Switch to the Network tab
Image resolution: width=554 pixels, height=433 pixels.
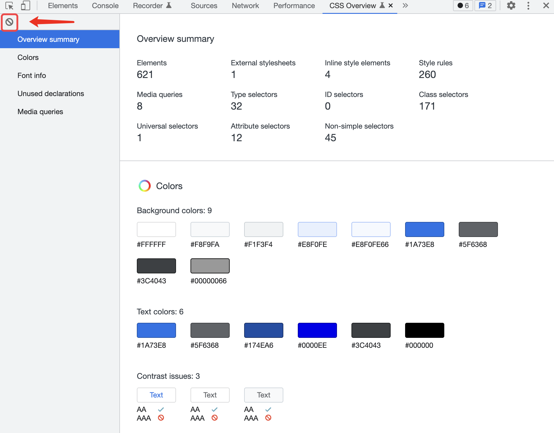click(x=245, y=6)
